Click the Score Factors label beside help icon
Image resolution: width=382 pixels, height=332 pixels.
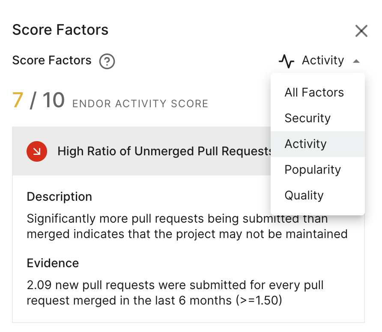[52, 60]
